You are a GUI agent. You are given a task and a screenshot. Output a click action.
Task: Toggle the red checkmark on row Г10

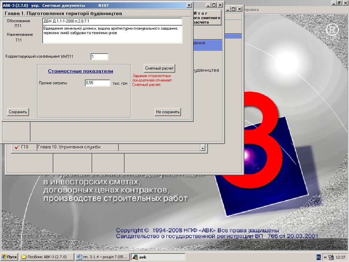(17, 147)
